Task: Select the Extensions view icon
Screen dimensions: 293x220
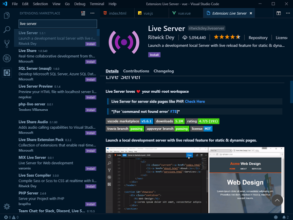Action: coord(7,73)
